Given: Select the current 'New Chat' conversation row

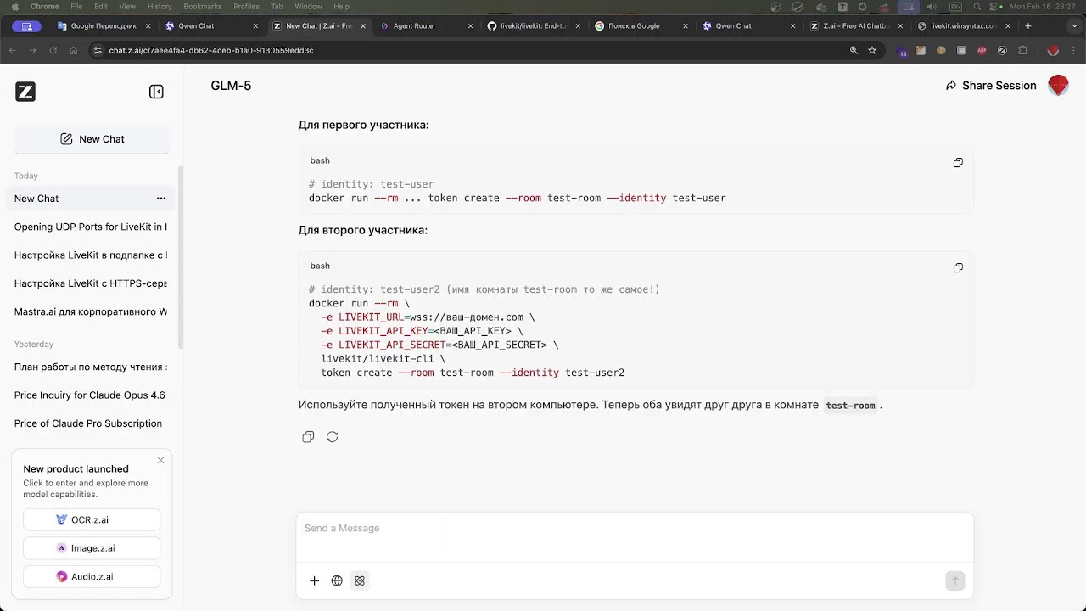Looking at the screenshot, I should pos(91,199).
